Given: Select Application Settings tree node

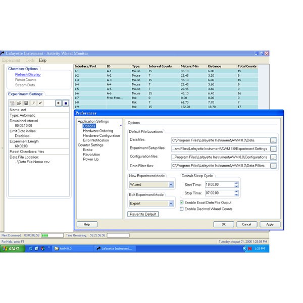Looking at the screenshot, I should point(93,121).
